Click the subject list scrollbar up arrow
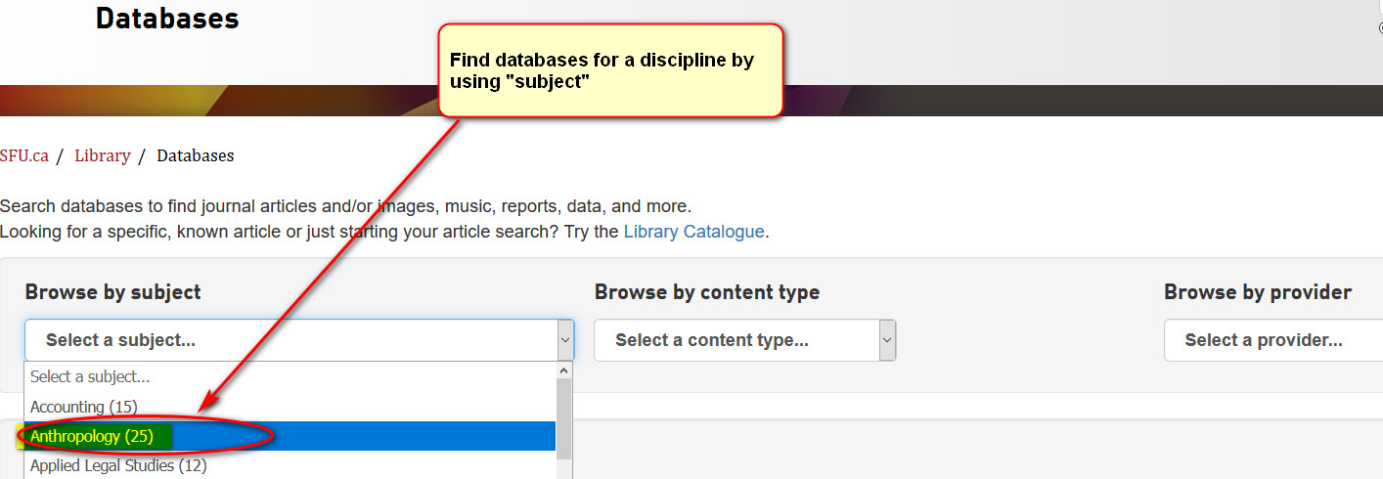1383x479 pixels. click(563, 371)
